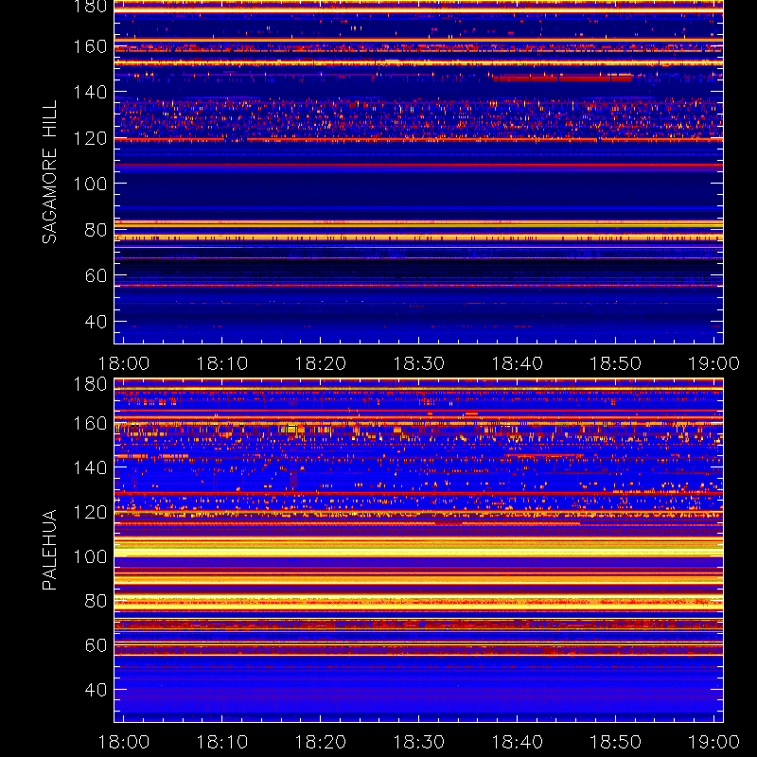Click the 18:20 time label under Sagamore Hill plot
The height and width of the screenshot is (757, 757).
(x=321, y=363)
